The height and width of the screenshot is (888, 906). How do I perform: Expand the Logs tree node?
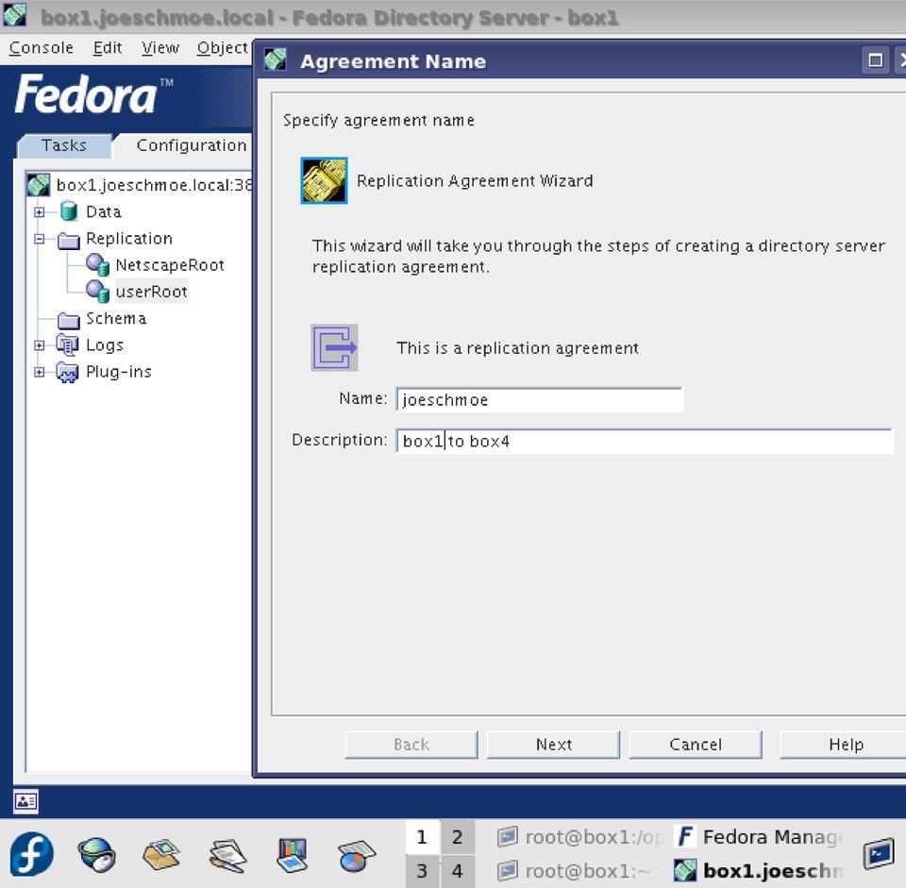(40, 345)
